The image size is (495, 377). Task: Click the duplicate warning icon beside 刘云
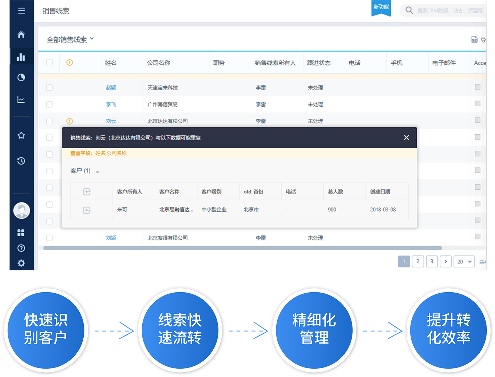point(70,121)
